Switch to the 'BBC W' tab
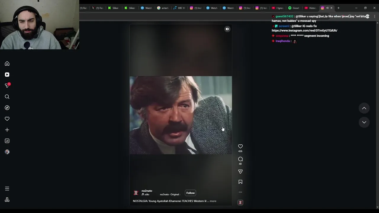379x213 pixels. pos(179,8)
